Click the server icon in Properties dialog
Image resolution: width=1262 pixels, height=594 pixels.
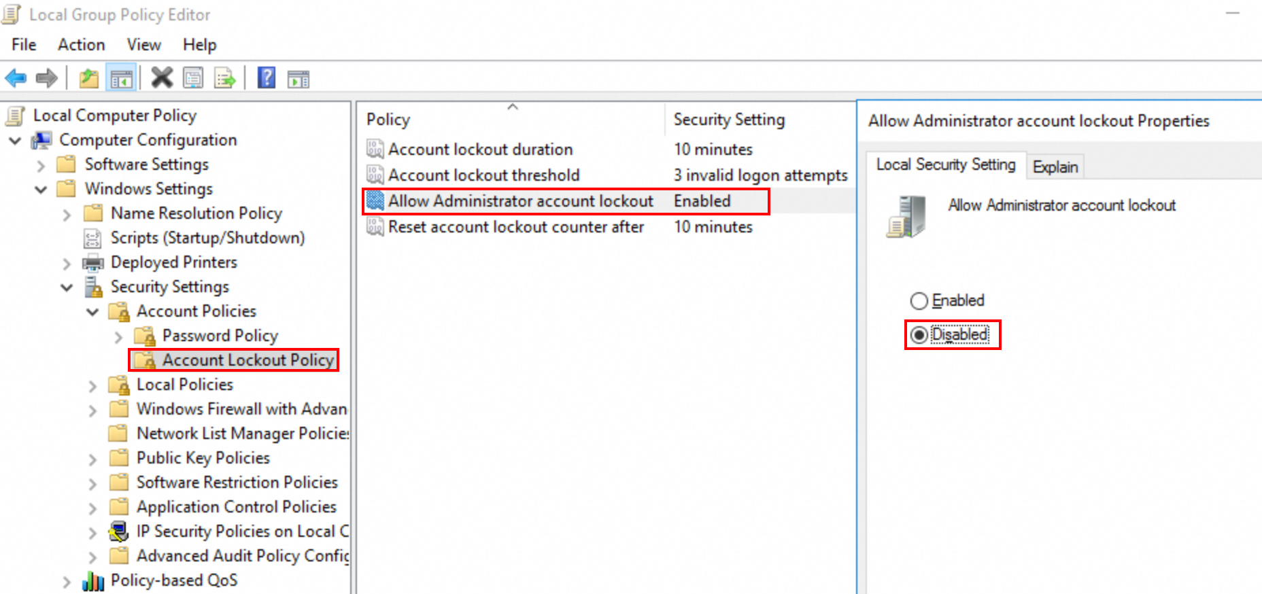point(906,217)
